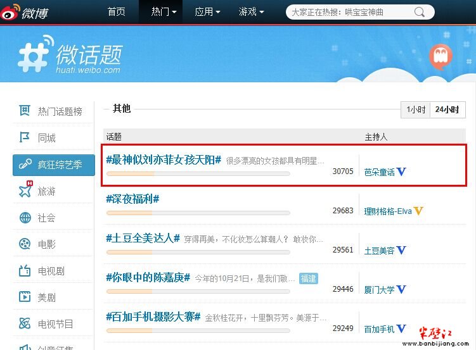This screenshot has height=350, width=476.
Task: Click the count 29683
Action: pos(343,211)
